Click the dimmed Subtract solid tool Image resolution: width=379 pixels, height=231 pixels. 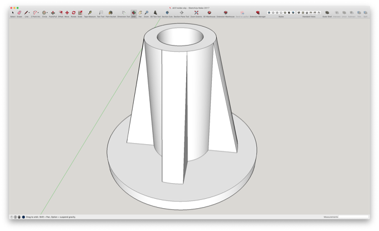352,13
